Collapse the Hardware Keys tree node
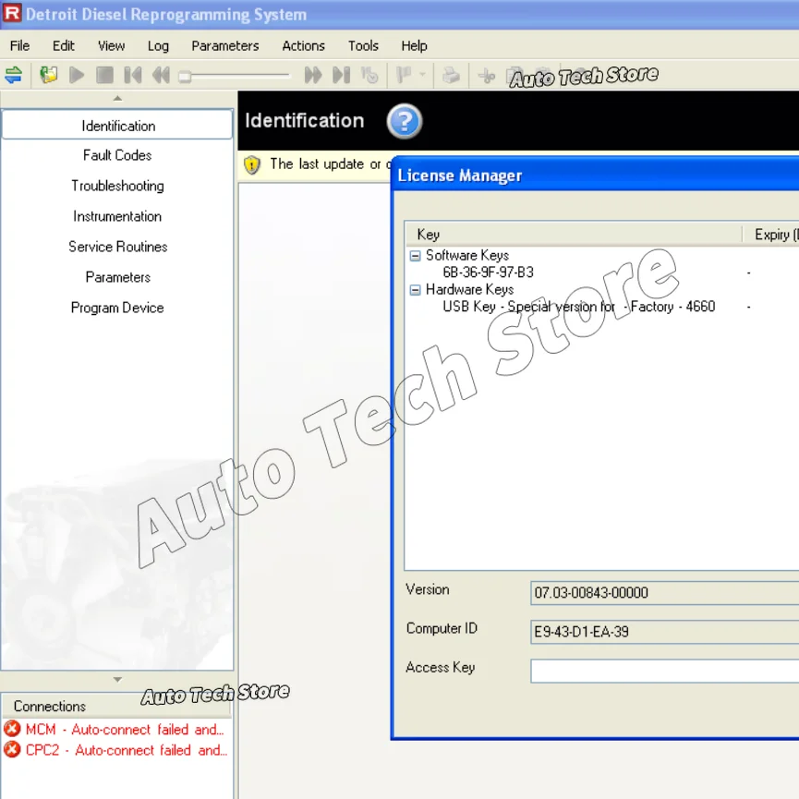 click(x=416, y=290)
